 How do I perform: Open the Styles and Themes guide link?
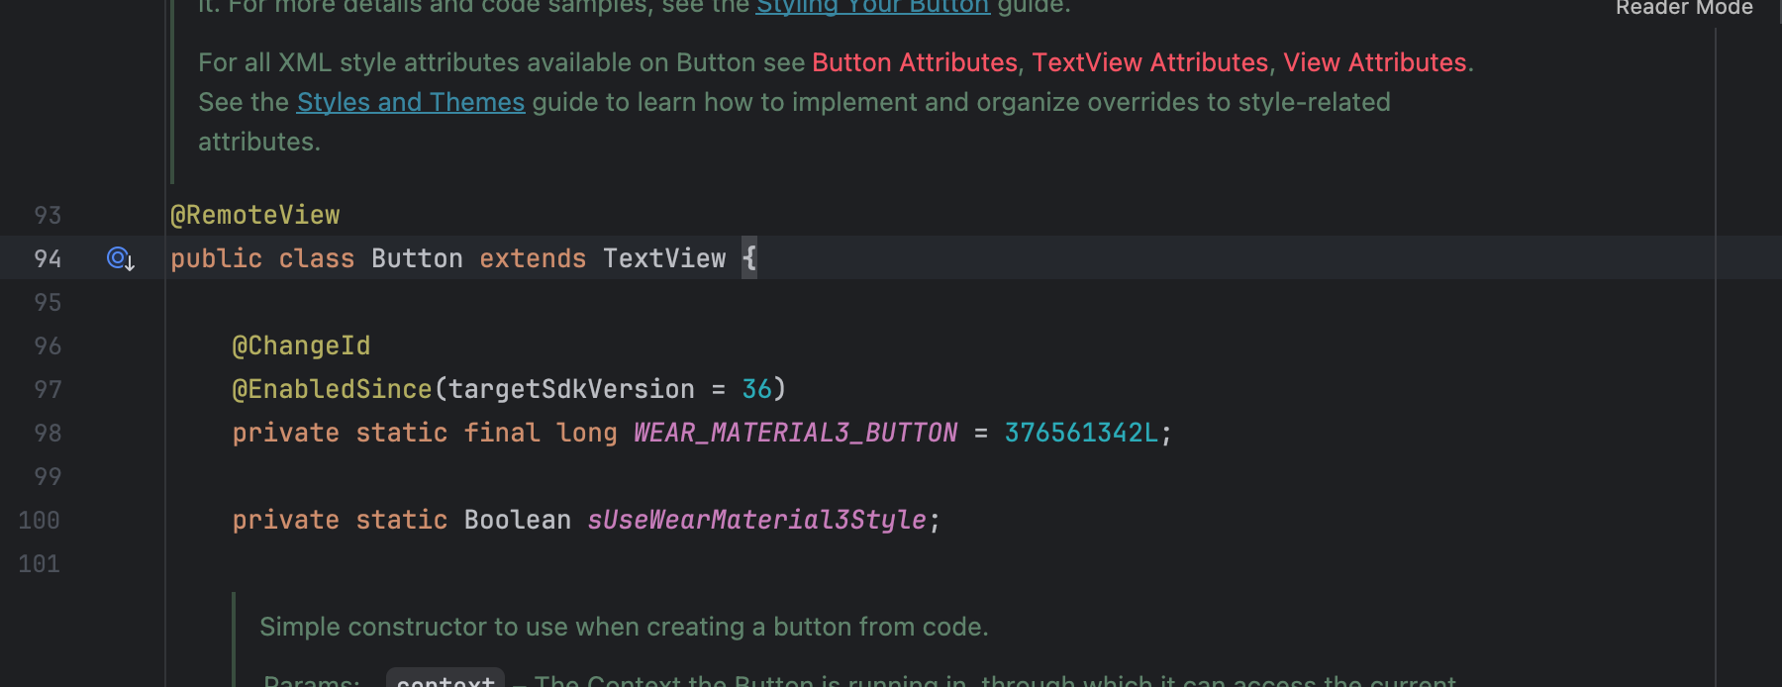pyautogui.click(x=410, y=102)
